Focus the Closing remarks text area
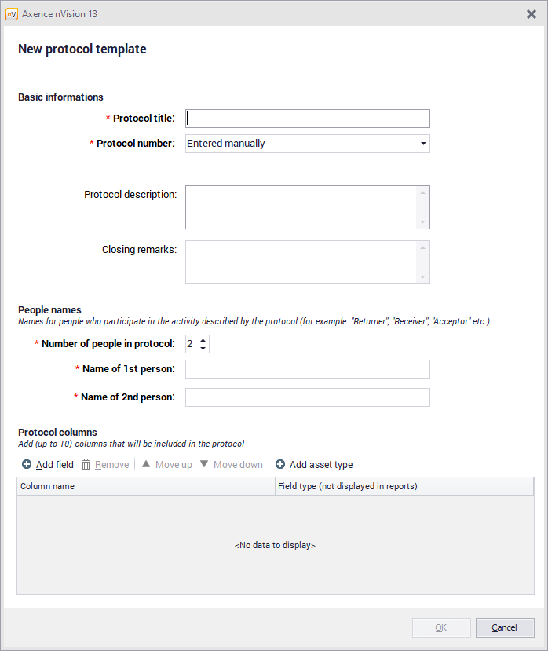This screenshot has width=548, height=651. [301, 261]
